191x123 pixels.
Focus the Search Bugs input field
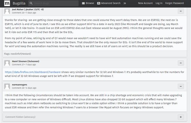click(x=53, y=3)
